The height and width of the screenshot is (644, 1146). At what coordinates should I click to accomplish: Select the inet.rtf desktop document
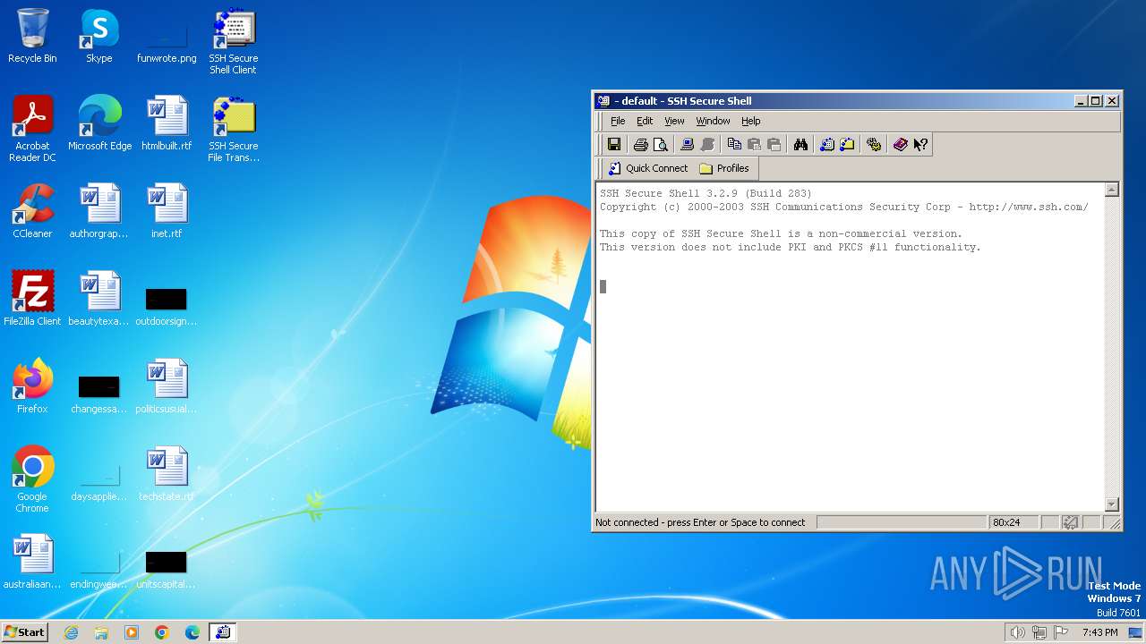167,211
